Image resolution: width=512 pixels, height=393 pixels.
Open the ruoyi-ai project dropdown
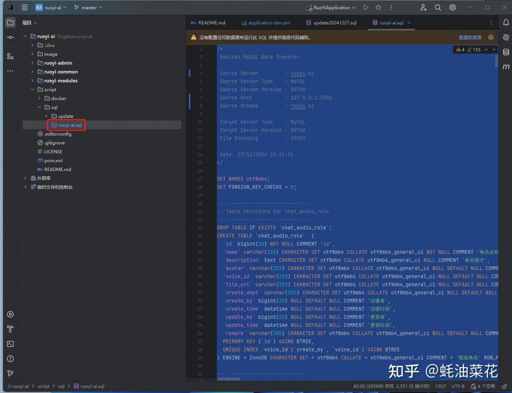click(x=51, y=8)
